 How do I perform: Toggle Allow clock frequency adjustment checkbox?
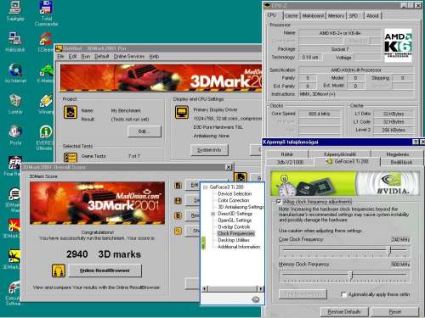(x=279, y=202)
